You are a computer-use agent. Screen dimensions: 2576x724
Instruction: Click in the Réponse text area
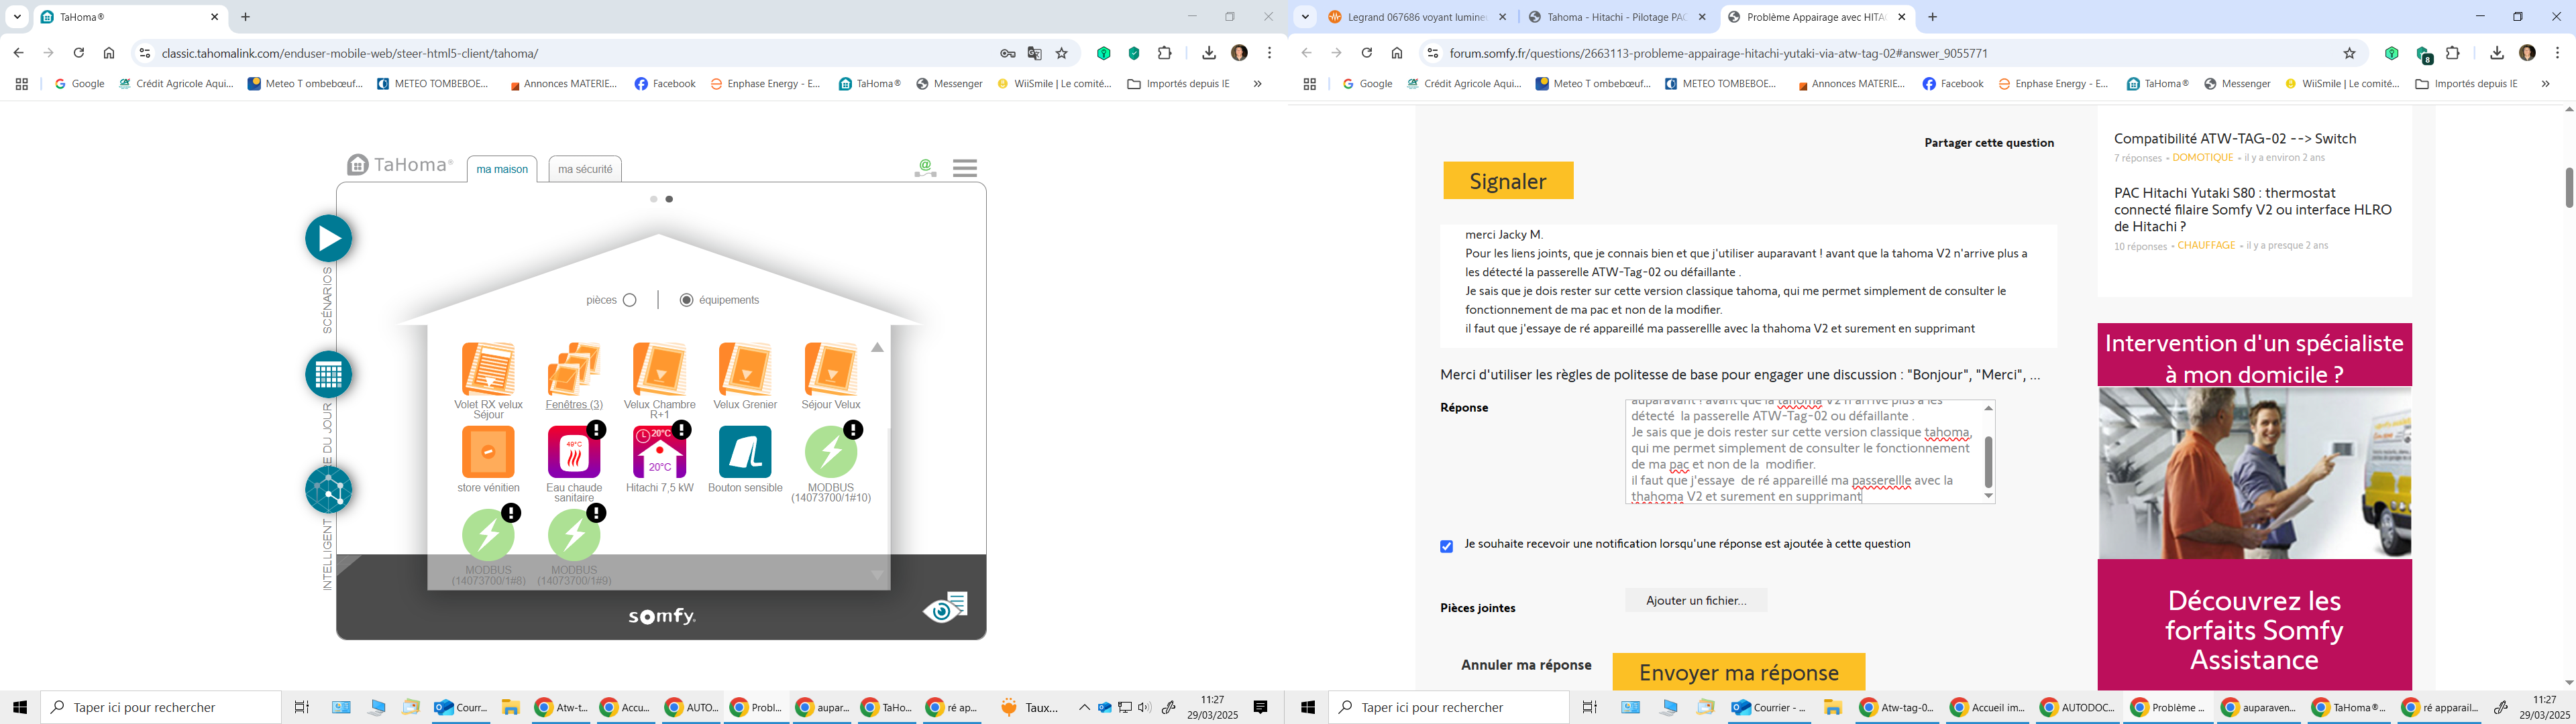click(1803, 452)
